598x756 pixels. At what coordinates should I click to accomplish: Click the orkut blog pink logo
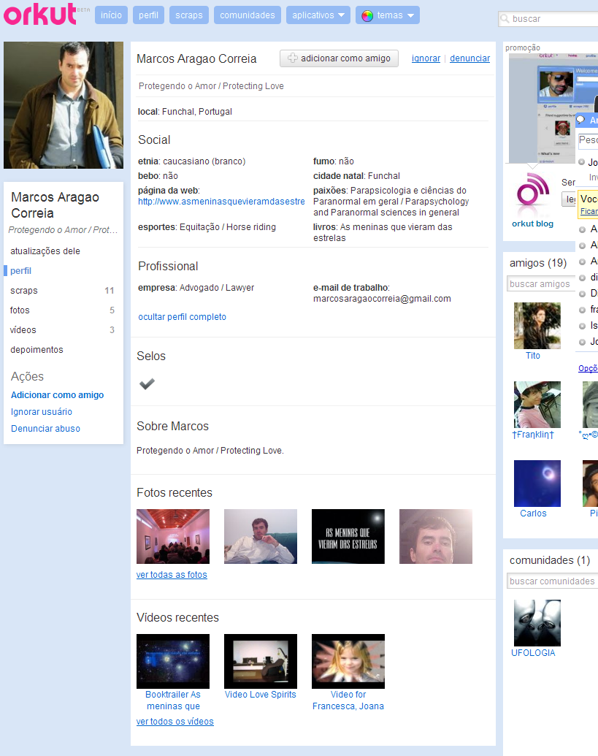[532, 189]
